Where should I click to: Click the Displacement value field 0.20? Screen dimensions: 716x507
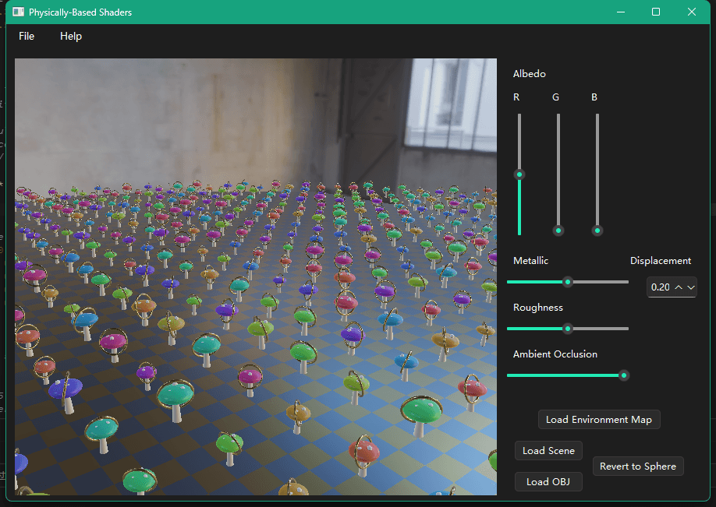[661, 287]
